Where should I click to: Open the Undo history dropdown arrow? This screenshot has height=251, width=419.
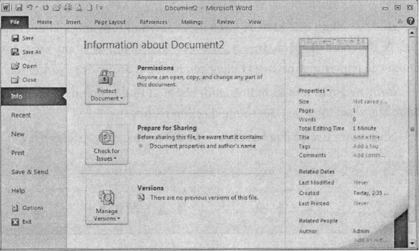coord(37,8)
